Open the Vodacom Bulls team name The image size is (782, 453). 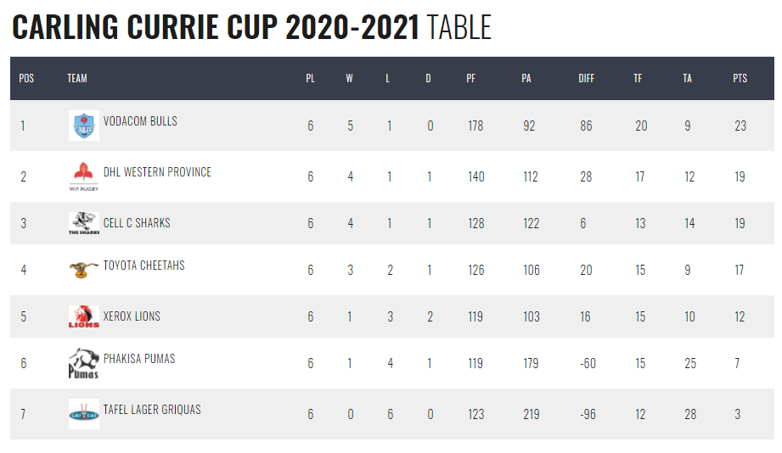[140, 121]
